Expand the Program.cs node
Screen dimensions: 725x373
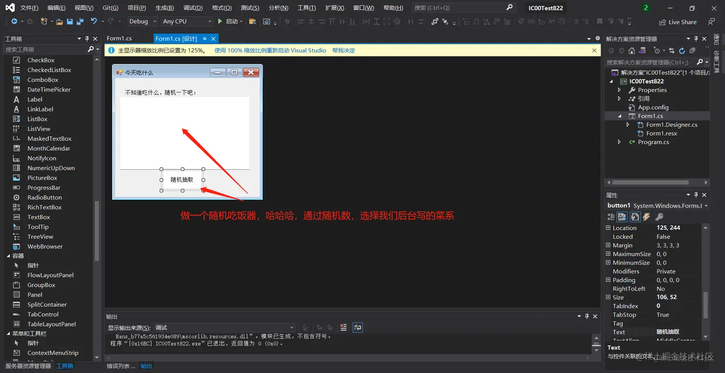click(619, 142)
